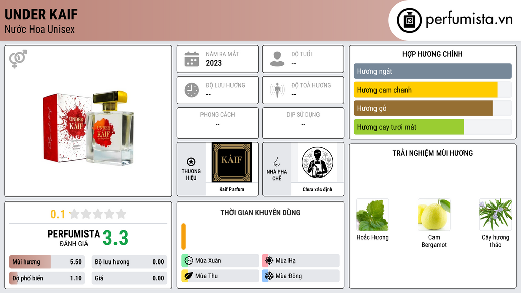Click the unisex gender symbol icon

18,59
